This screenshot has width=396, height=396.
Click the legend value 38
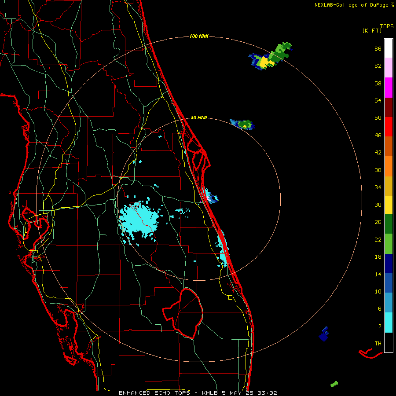point(378,170)
